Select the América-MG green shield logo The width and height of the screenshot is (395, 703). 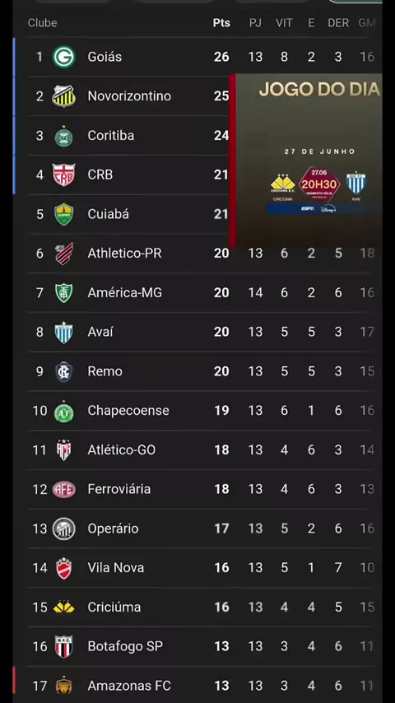click(x=63, y=293)
